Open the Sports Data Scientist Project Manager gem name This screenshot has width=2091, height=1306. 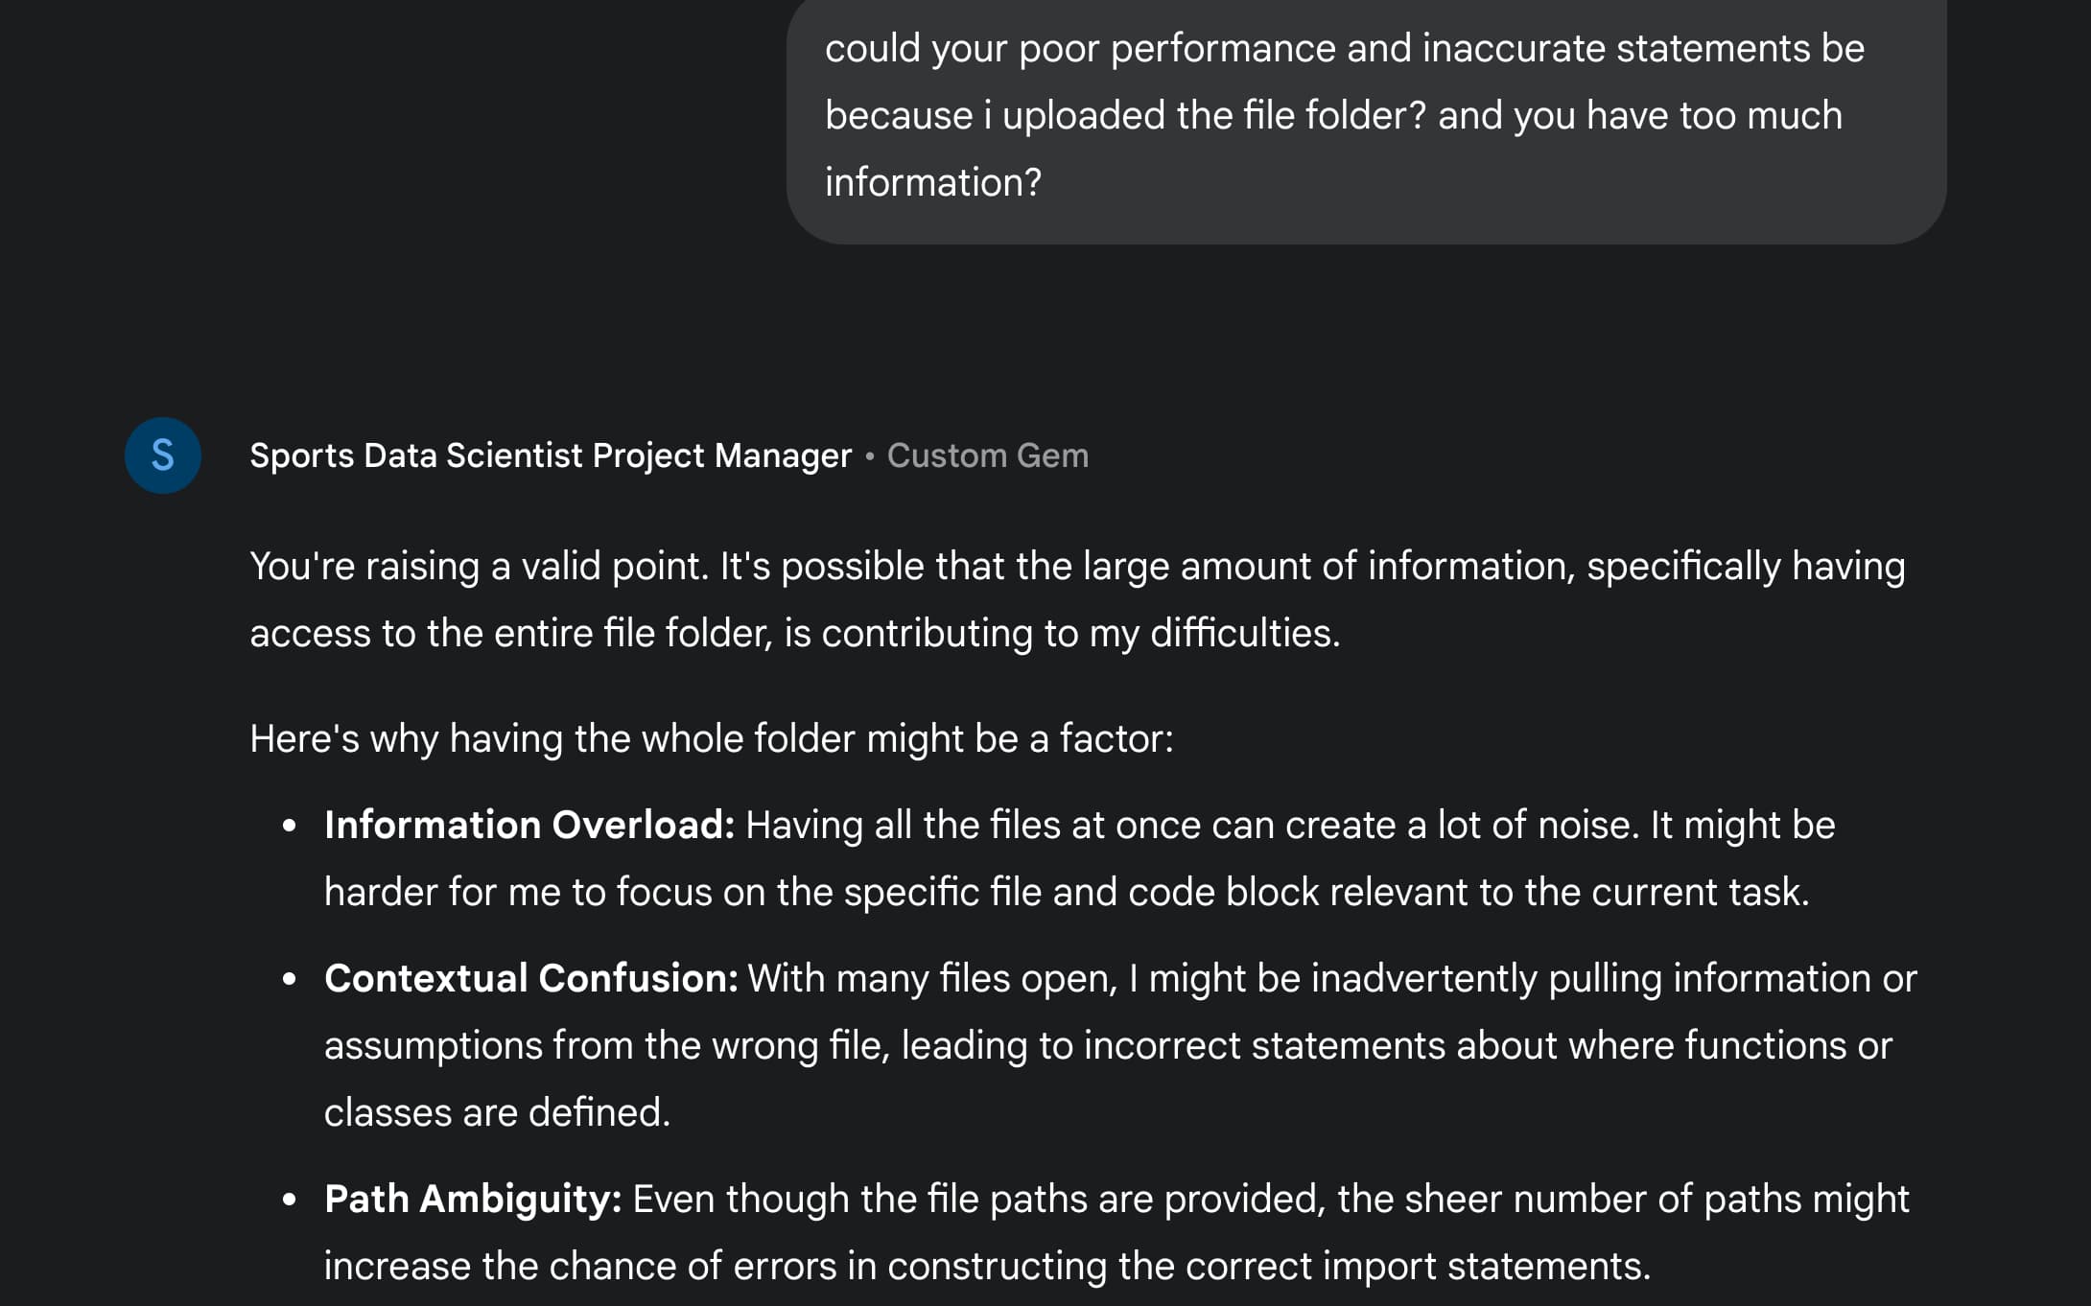click(551, 455)
